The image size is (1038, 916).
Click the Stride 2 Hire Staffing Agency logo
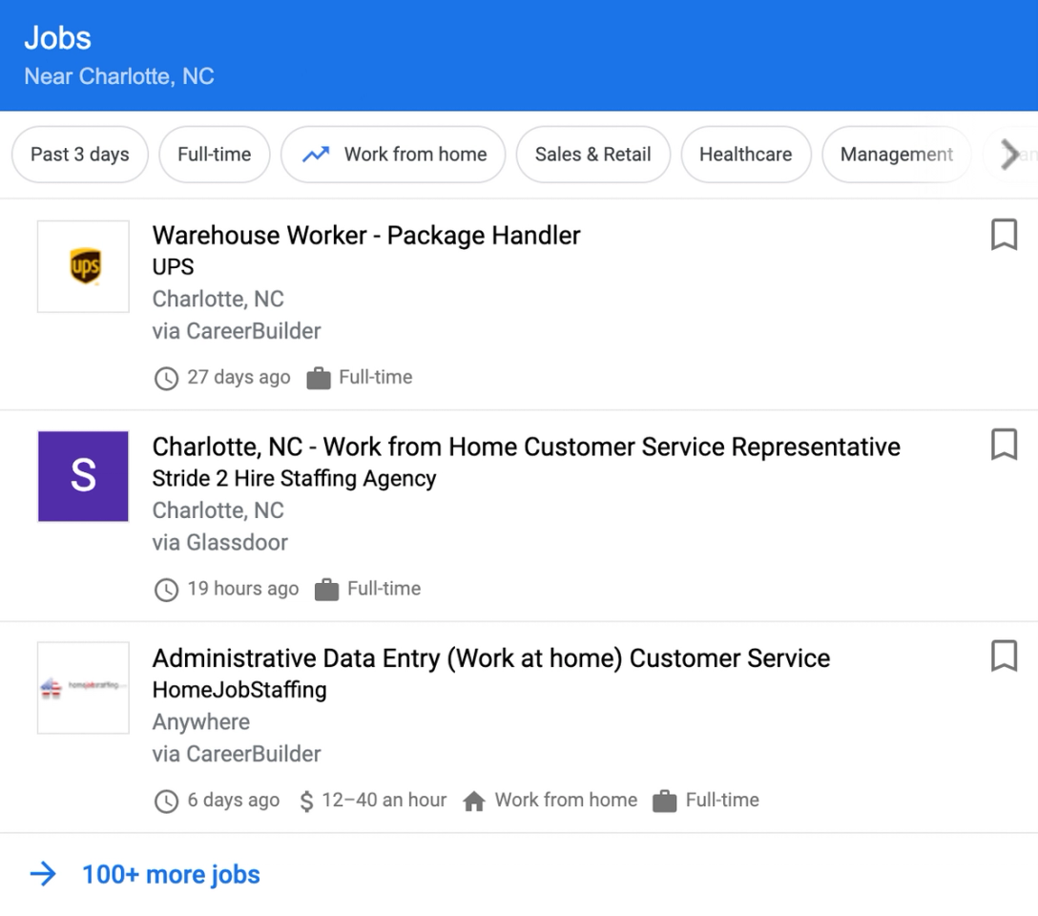pyautogui.click(x=83, y=476)
